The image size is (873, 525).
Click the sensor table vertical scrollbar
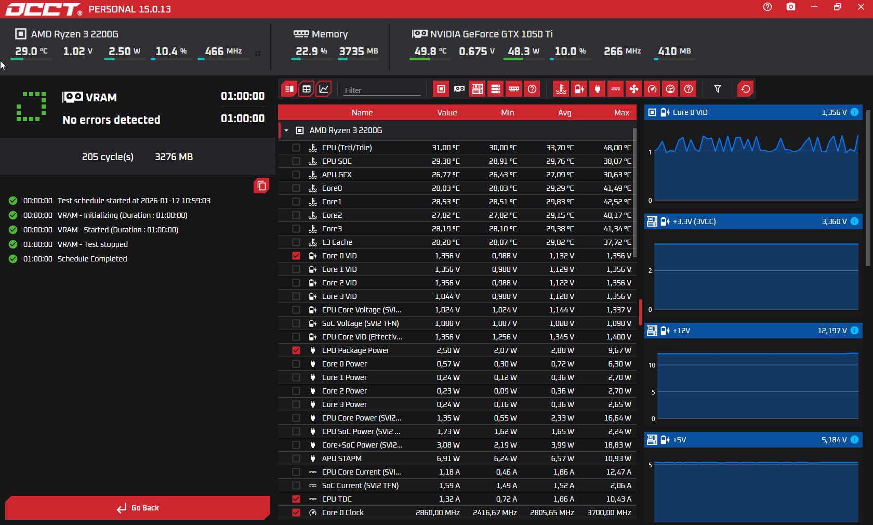pos(634,192)
